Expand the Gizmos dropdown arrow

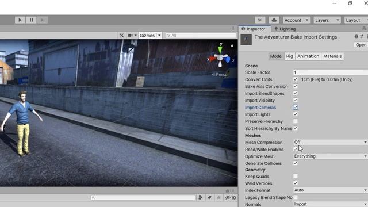(159, 36)
